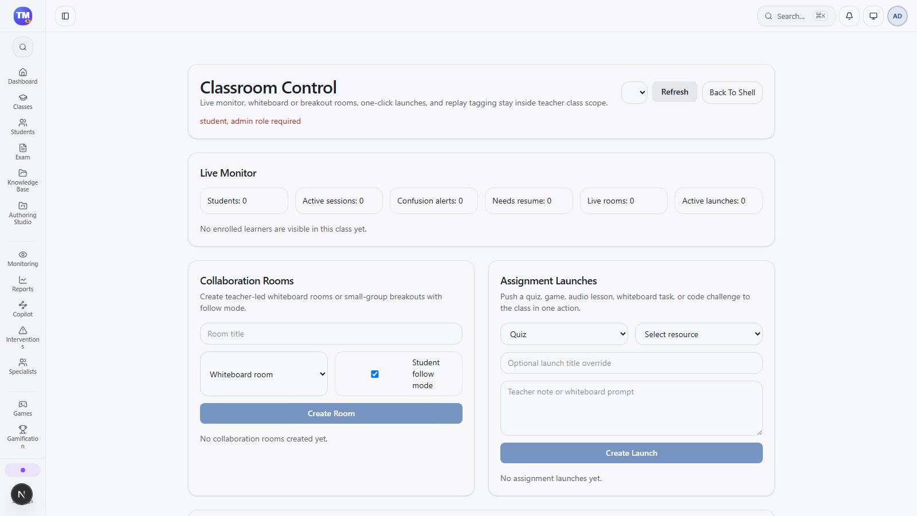Viewport: 917px width, 516px height.
Task: Click the Active launches: 0 stat
Action: tap(719, 201)
